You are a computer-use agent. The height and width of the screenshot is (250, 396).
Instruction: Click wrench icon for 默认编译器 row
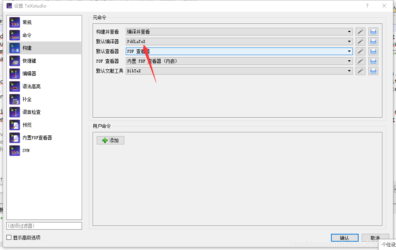click(x=360, y=41)
